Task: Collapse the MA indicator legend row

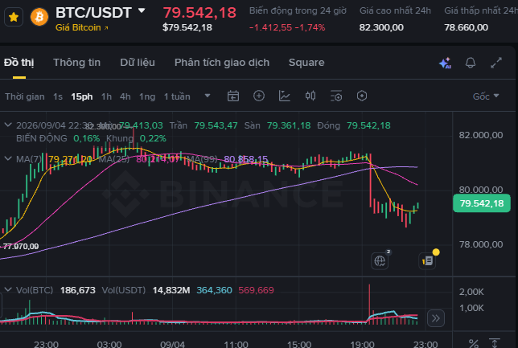Action: point(8,158)
